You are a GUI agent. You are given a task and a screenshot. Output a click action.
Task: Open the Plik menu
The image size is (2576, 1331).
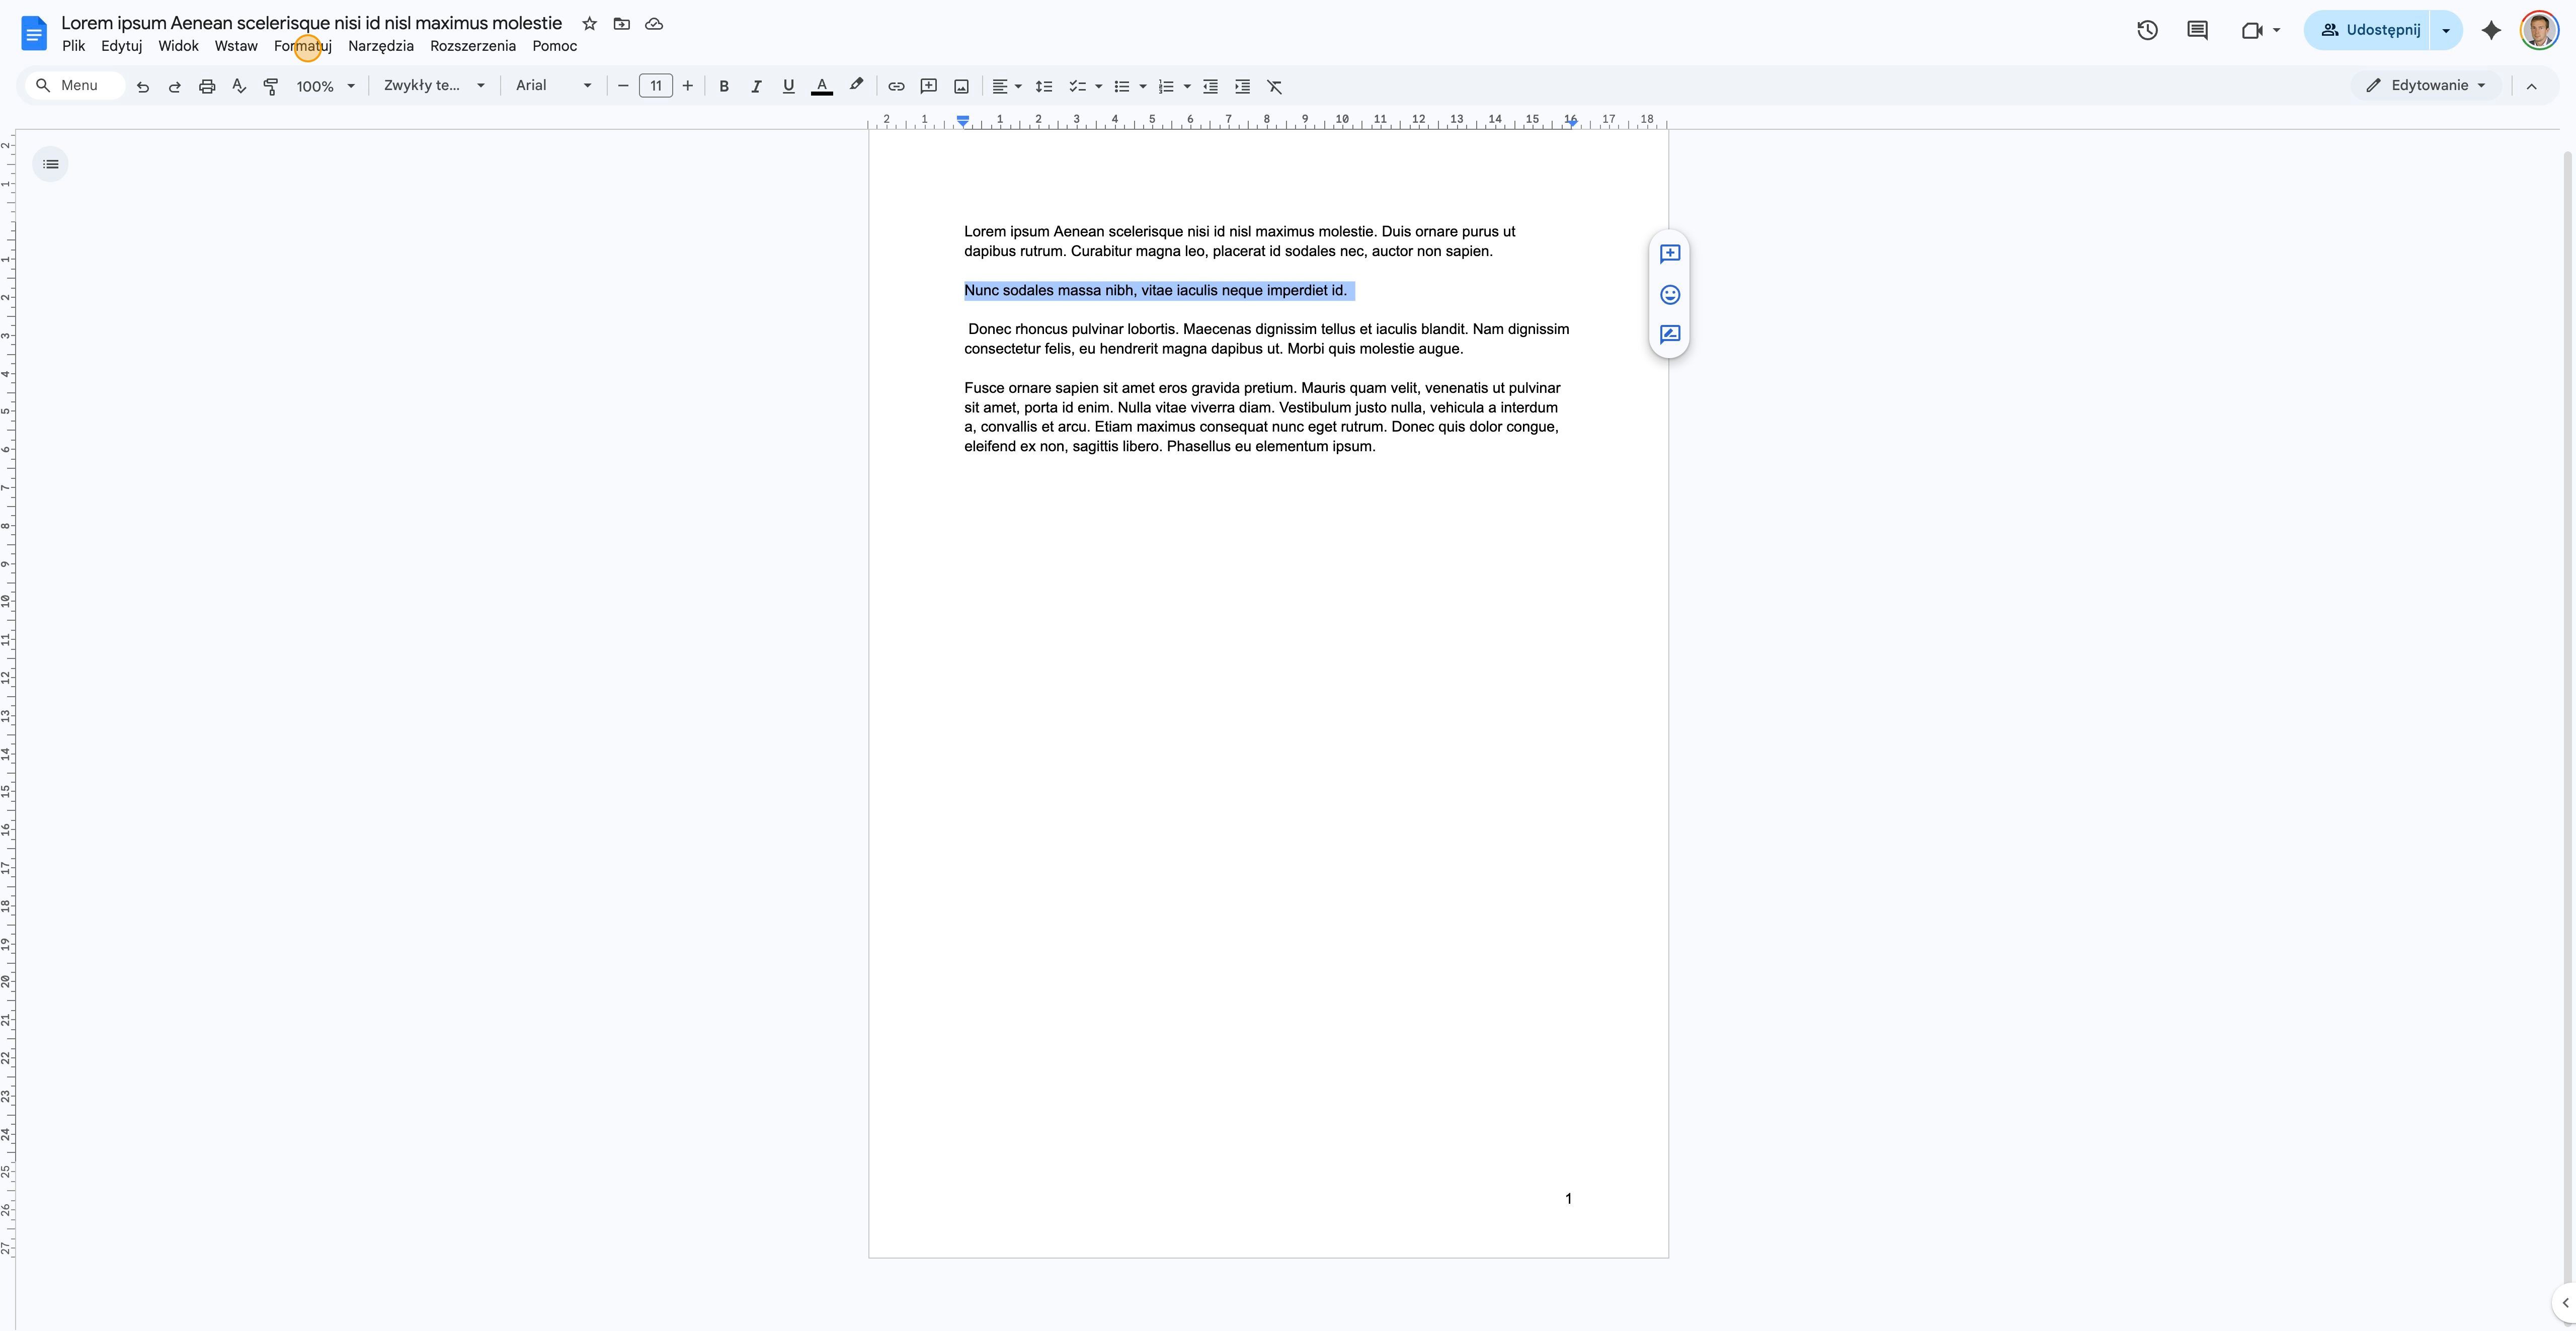[74, 46]
